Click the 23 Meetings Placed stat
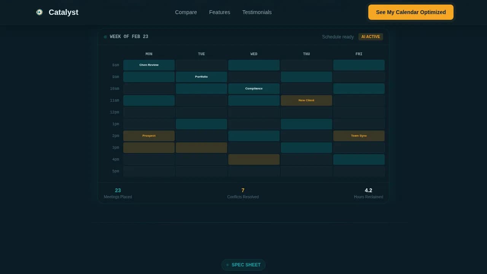This screenshot has width=487, height=274. (x=118, y=193)
